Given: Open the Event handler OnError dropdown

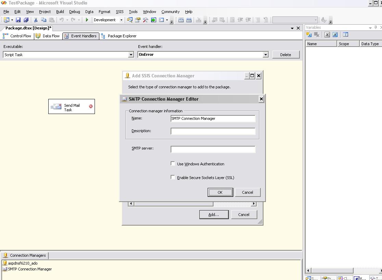Looking at the screenshot, I should click(x=266, y=55).
